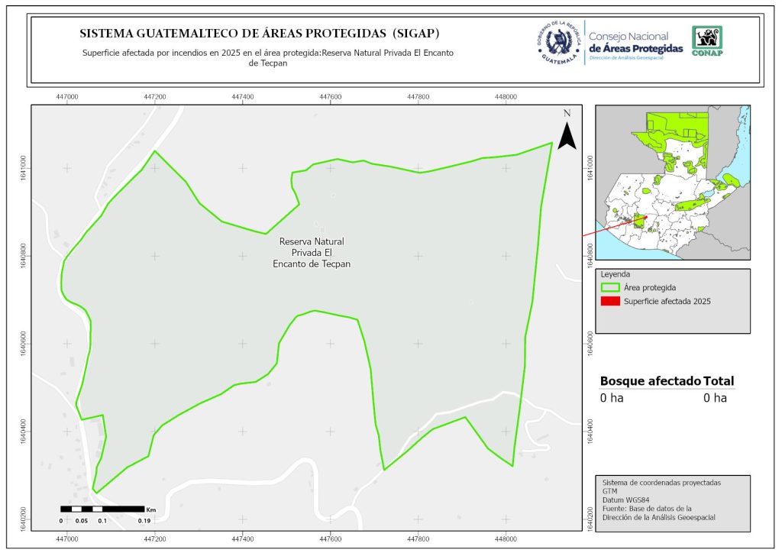
Task: Click the green CONAP logo
Action: click(x=706, y=41)
